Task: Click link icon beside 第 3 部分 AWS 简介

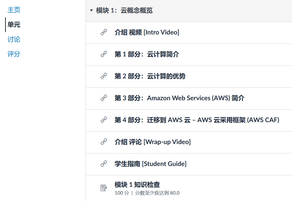Action: coord(104,98)
